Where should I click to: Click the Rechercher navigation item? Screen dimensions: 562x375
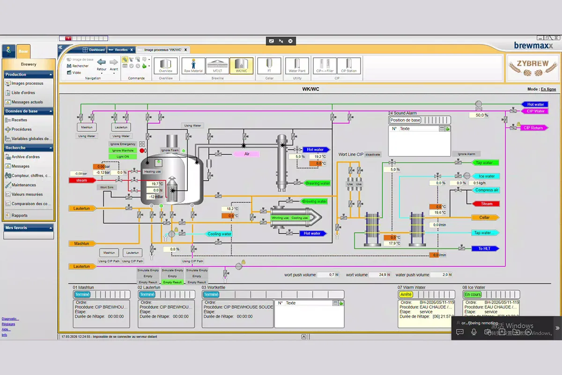(x=77, y=66)
